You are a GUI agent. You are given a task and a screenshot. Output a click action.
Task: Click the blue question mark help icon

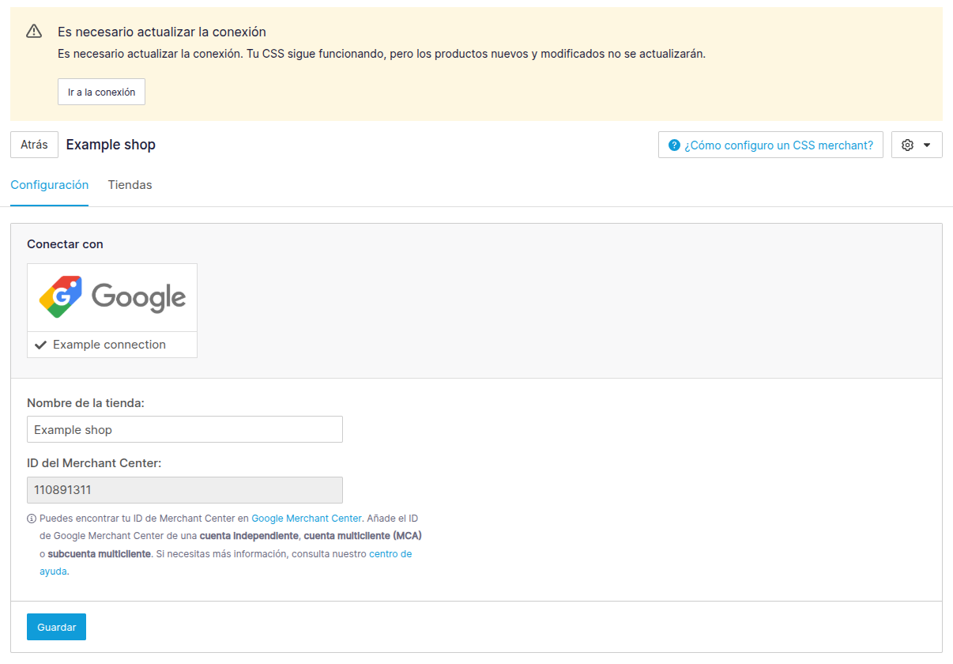tap(674, 145)
